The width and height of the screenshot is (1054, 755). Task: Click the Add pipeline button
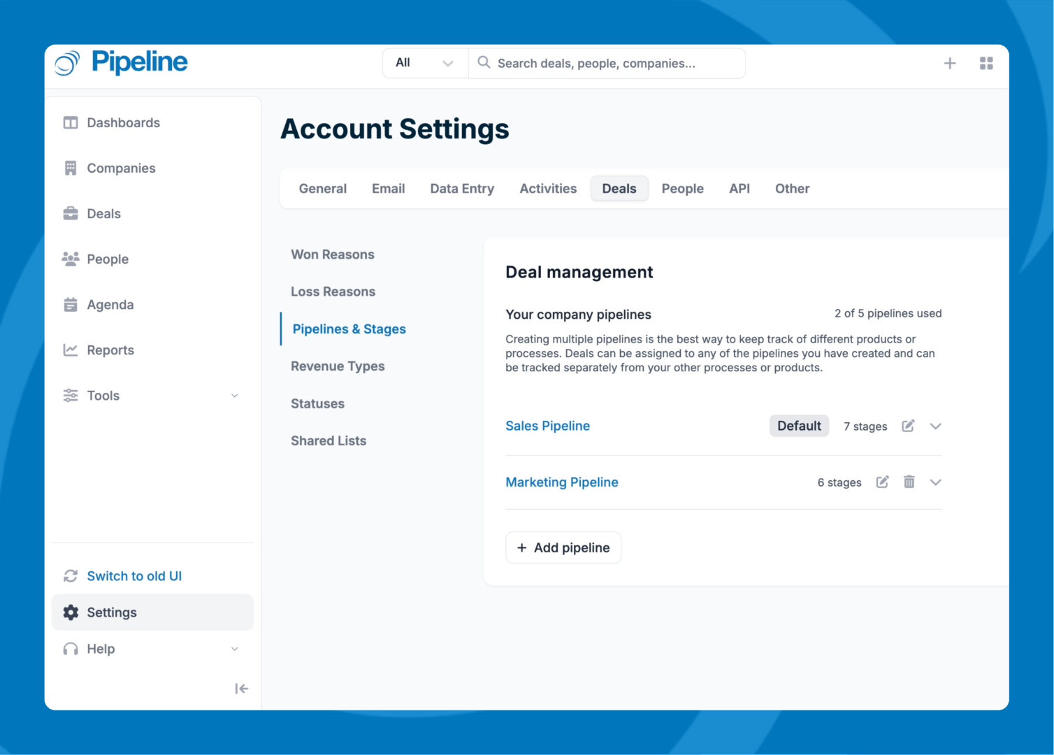tap(563, 548)
